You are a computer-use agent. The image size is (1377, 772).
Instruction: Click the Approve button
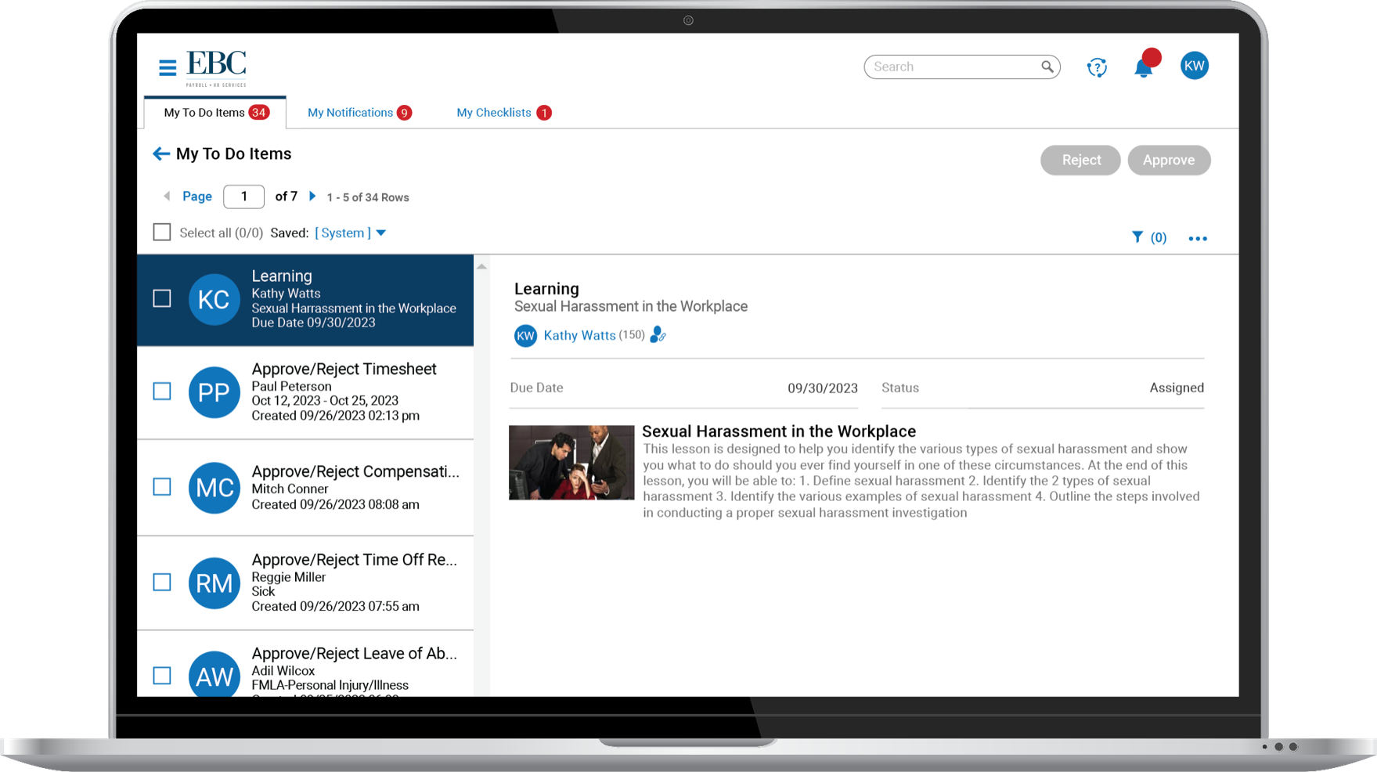click(1169, 160)
